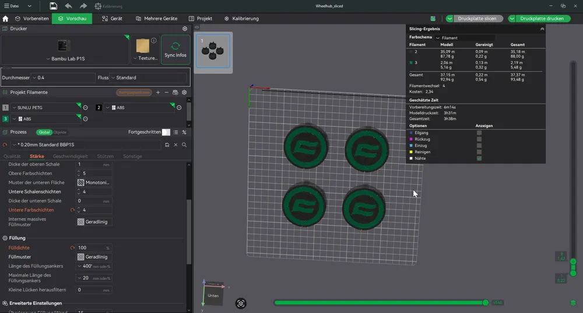Toggle Reinigen display checkbox
Screen dimensions: 583x313
point(479,152)
